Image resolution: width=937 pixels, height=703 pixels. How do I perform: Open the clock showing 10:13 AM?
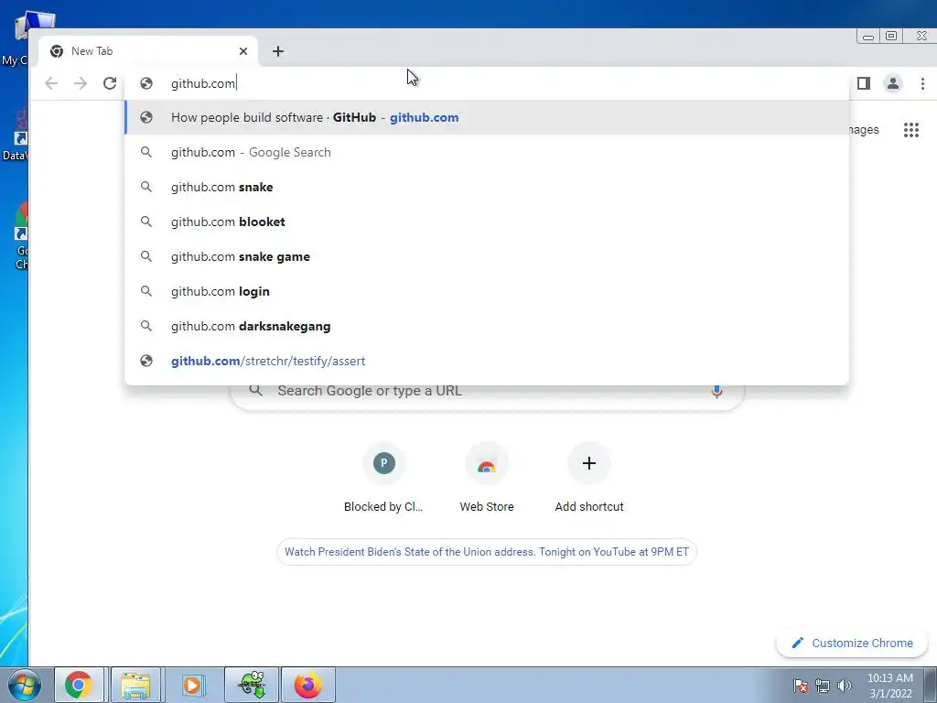tap(889, 686)
